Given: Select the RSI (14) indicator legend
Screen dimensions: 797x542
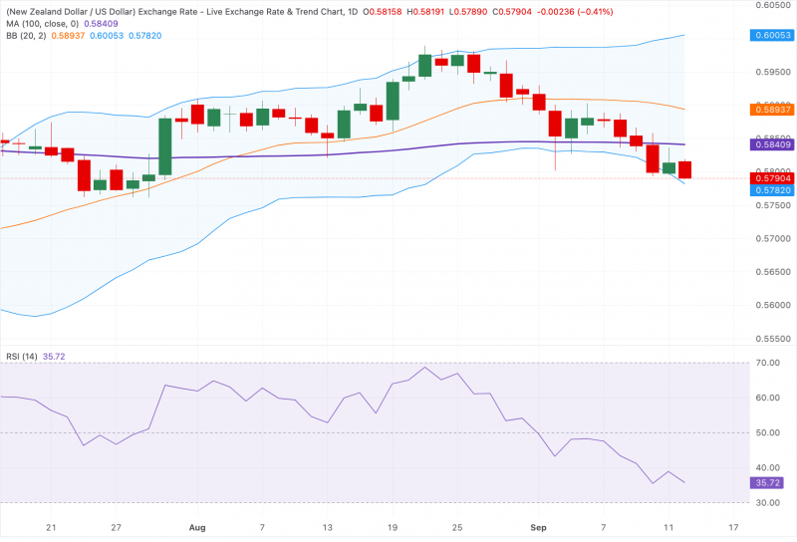Looking at the screenshot, I should (x=22, y=357).
